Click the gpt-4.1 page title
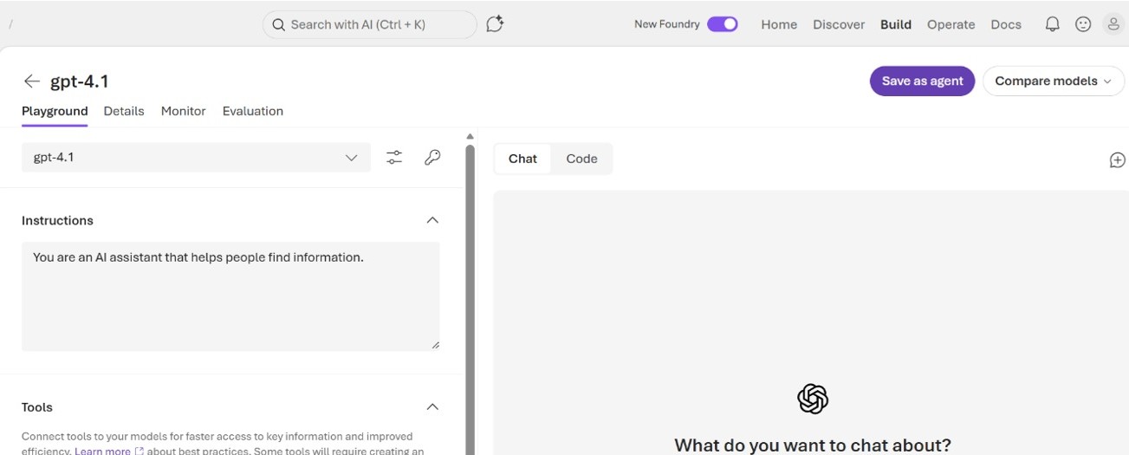Viewport: 1129px width, 455px height. pyautogui.click(x=80, y=81)
